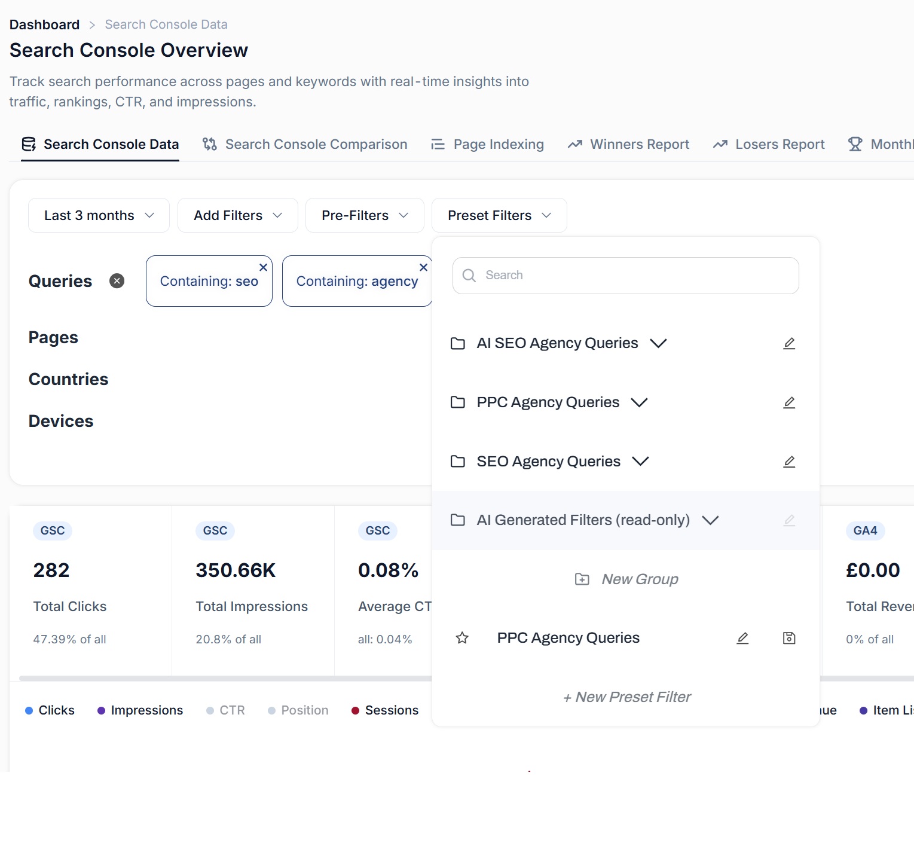Click the Total Impressions 350.66K card
Image resolution: width=914 pixels, height=861 pixels.
[x=253, y=591]
